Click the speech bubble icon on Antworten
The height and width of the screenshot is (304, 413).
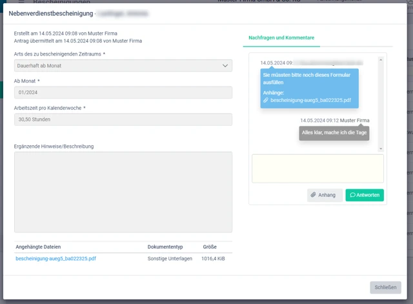point(352,195)
